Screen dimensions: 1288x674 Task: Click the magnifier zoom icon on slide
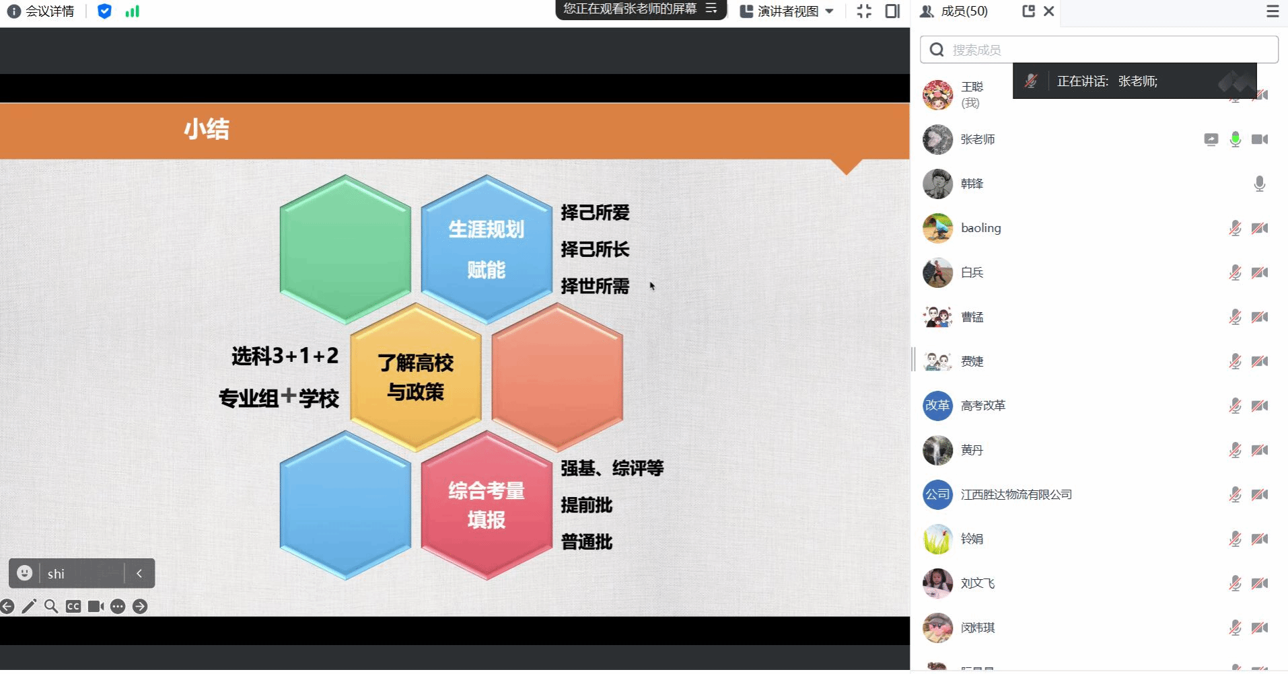click(51, 607)
